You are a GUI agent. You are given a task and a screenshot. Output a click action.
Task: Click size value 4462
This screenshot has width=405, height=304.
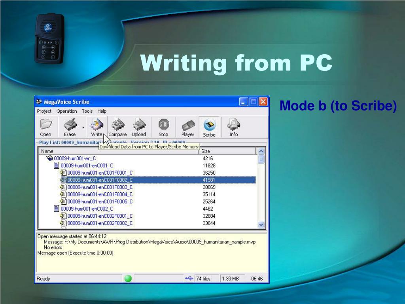pos(208,209)
